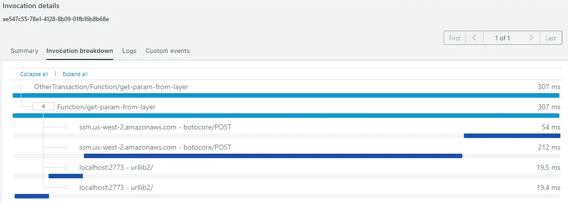The width and height of the screenshot is (568, 203).
Task: Switch to the Logs tab
Action: point(129,51)
